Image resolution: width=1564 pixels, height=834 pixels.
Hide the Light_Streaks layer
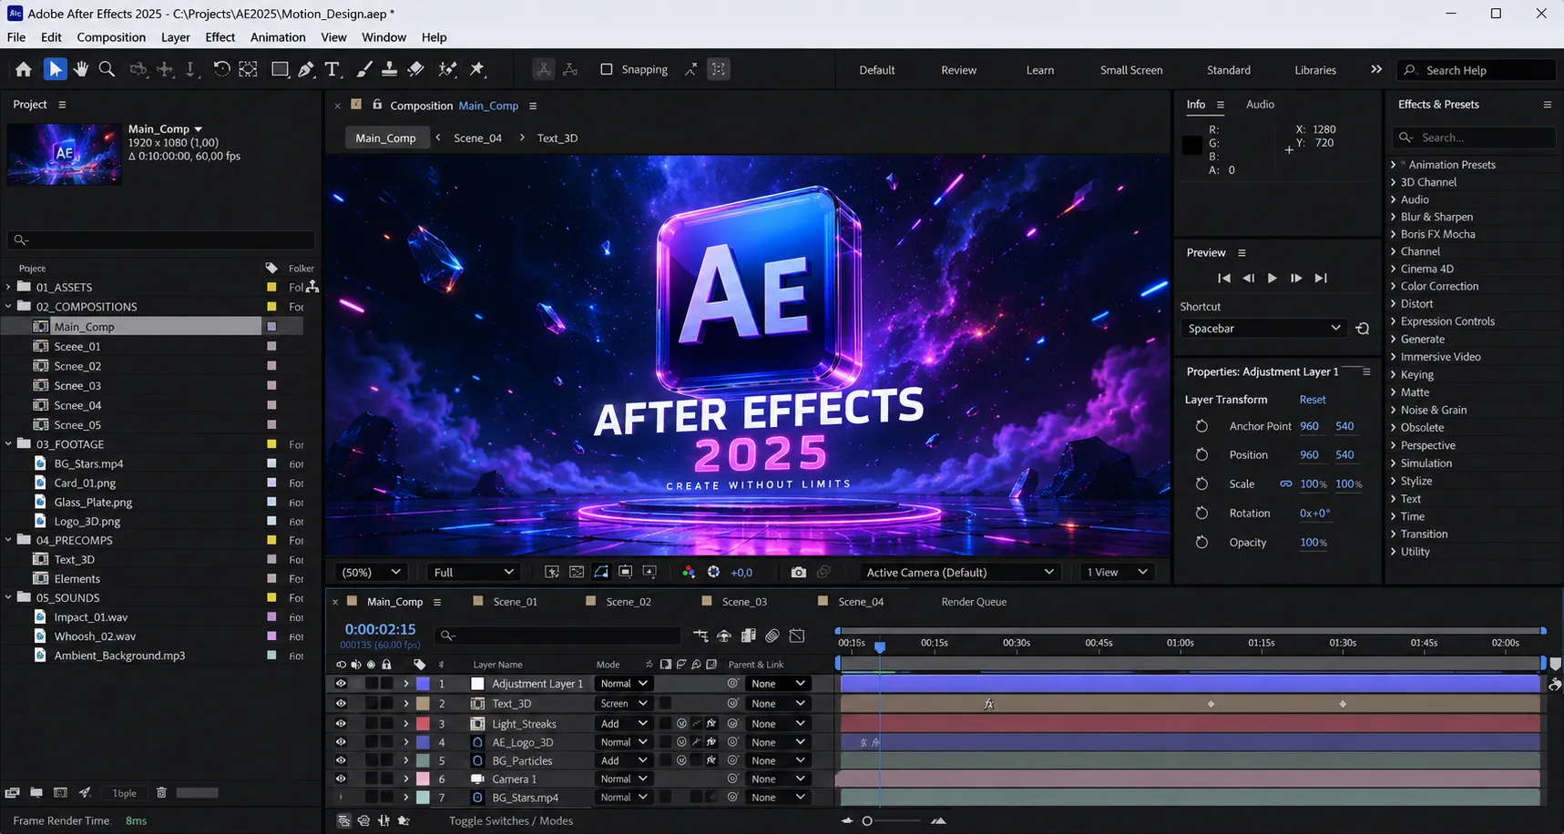[341, 724]
